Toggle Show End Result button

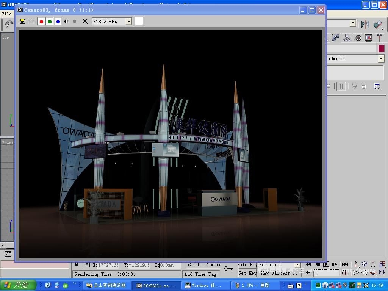(x=341, y=86)
